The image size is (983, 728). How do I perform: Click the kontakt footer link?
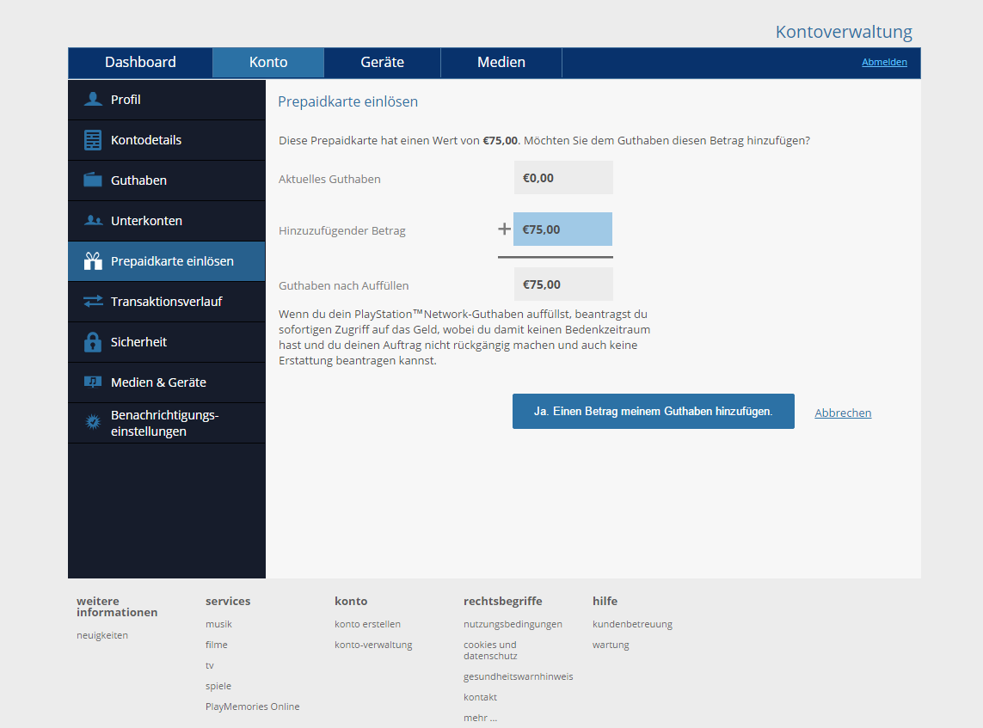pyautogui.click(x=480, y=697)
